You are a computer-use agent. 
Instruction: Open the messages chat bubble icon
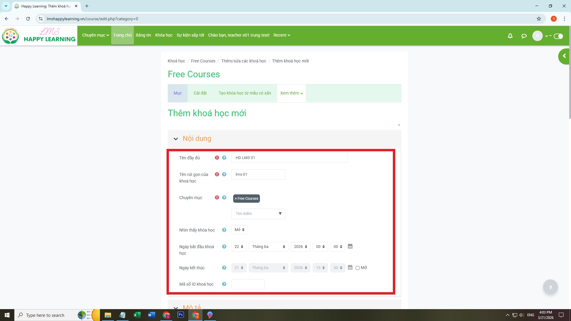(524, 36)
